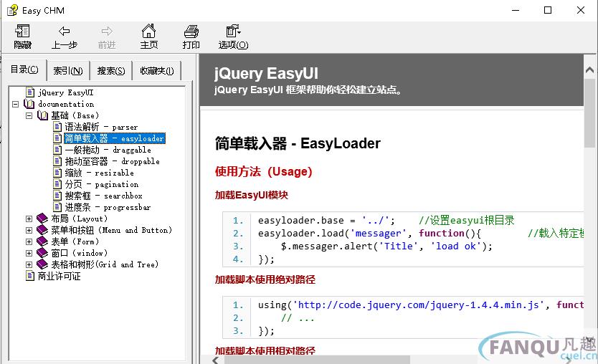Click the 隐藏 (Hide) toolbar icon

(x=22, y=32)
